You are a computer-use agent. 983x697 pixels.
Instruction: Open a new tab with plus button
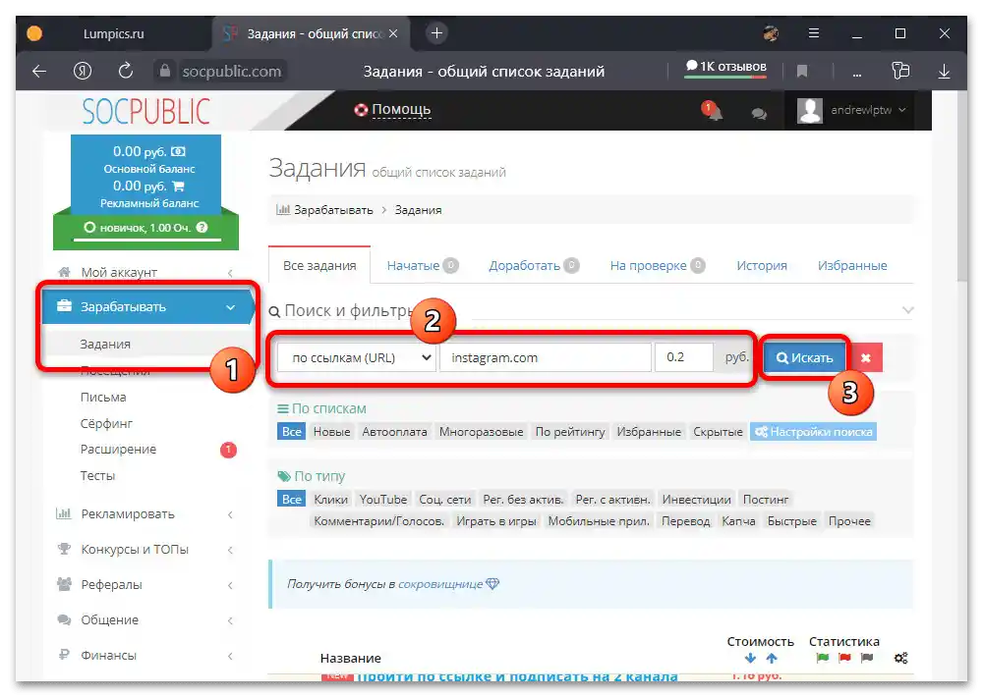pos(437,33)
